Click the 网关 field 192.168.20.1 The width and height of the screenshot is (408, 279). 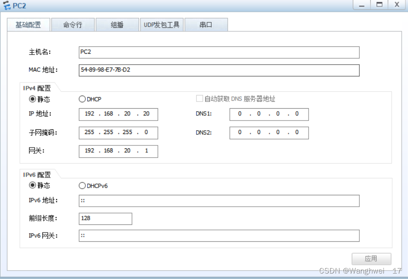pyautogui.click(x=119, y=151)
